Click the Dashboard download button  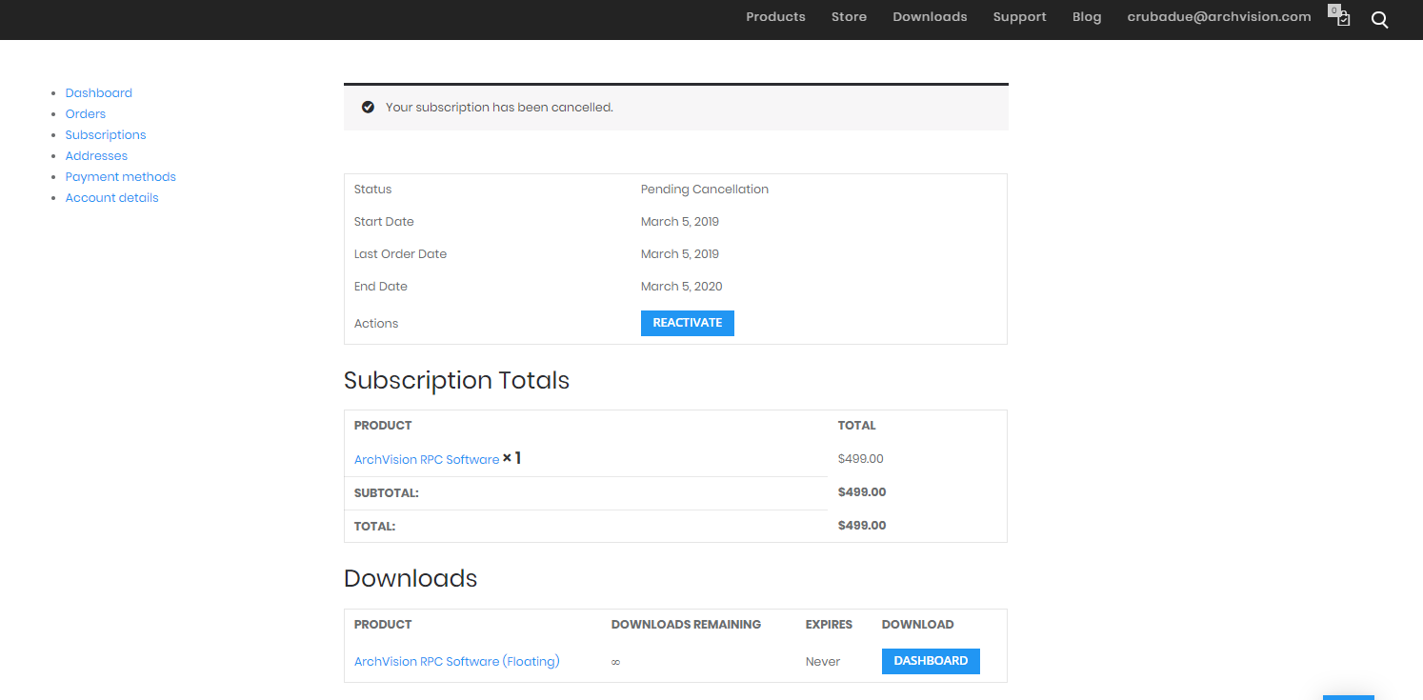coord(931,661)
